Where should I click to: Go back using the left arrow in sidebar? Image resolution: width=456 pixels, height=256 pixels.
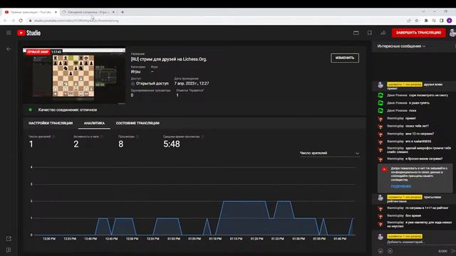[x=9, y=49]
